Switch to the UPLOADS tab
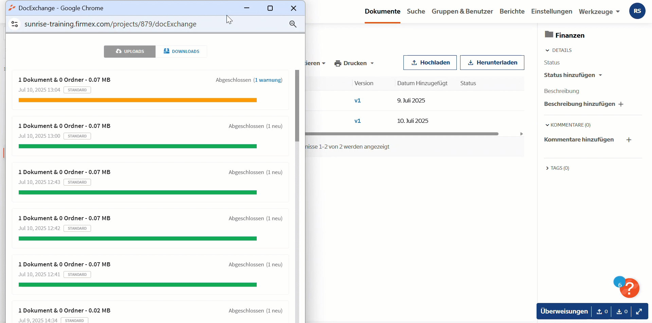This screenshot has width=652, height=323. (130, 52)
